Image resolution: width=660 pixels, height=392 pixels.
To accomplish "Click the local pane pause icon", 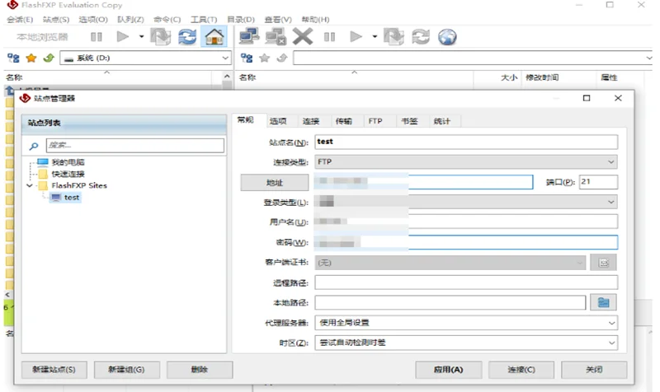I will (x=97, y=37).
